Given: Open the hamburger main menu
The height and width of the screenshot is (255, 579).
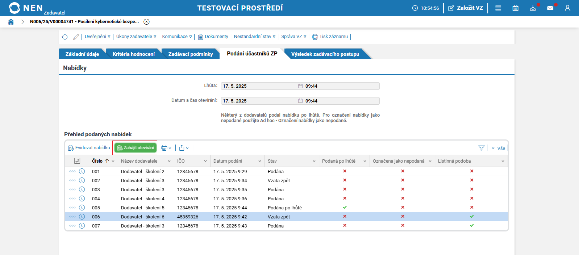Looking at the screenshot, I should coord(498,8).
